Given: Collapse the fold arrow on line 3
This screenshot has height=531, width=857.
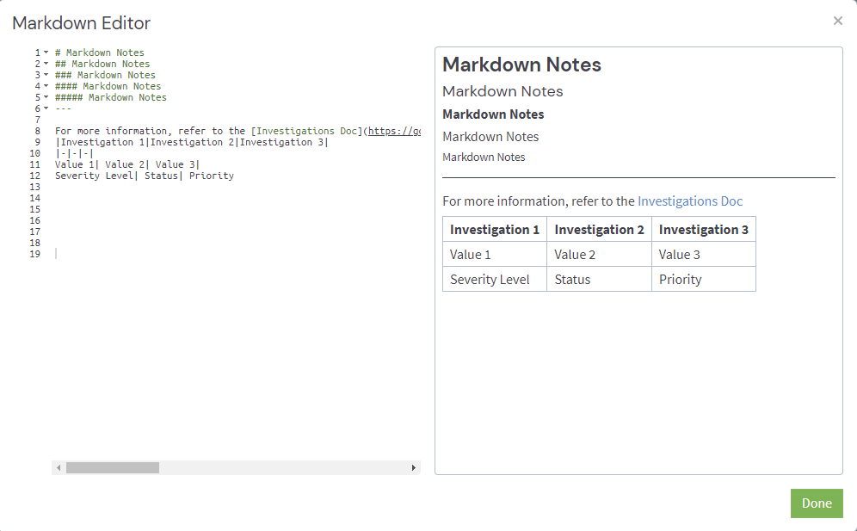Looking at the screenshot, I should tap(46, 74).
